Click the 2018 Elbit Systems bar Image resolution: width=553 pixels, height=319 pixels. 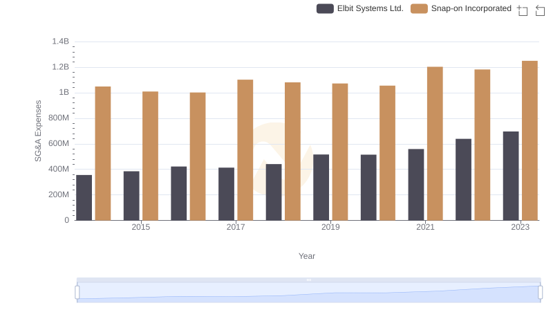[x=274, y=192]
